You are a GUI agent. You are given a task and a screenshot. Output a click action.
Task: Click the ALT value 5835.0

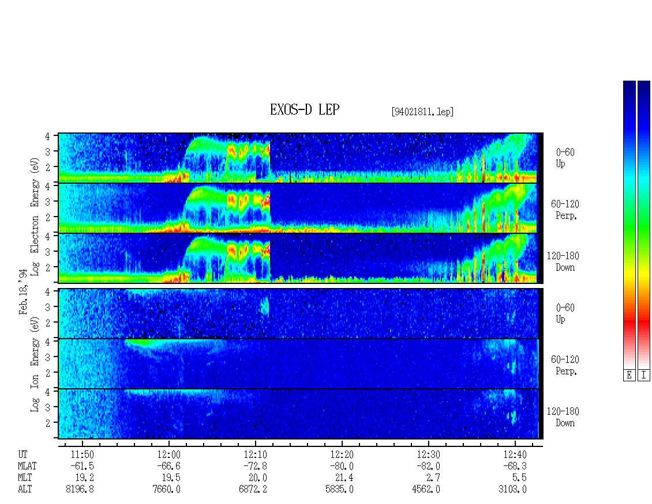point(339,490)
